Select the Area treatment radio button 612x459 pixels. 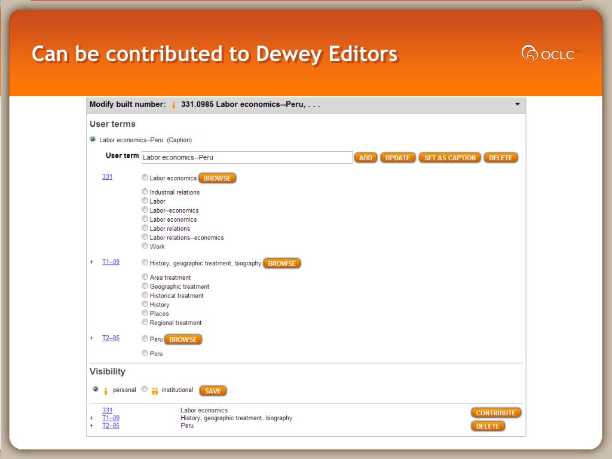[x=145, y=277]
